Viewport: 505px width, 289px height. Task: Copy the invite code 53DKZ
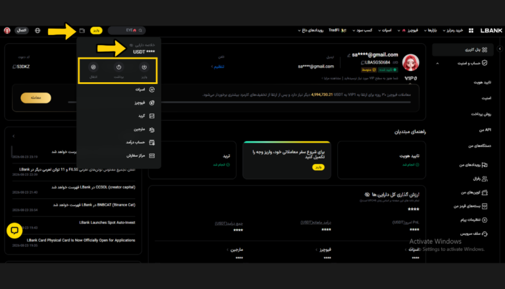tap(14, 66)
